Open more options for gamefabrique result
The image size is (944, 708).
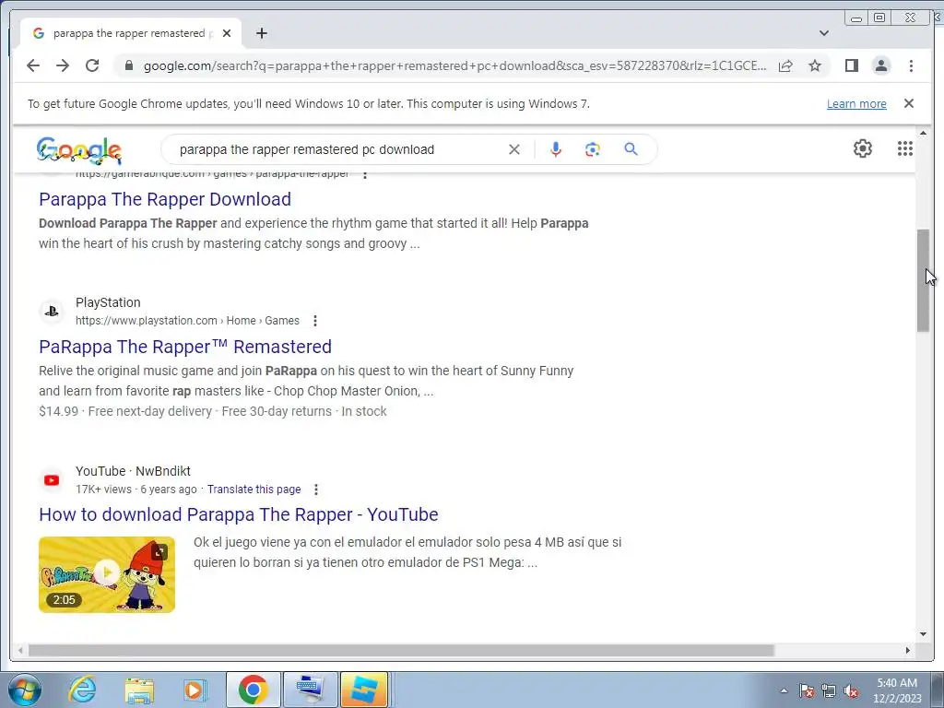click(x=365, y=174)
